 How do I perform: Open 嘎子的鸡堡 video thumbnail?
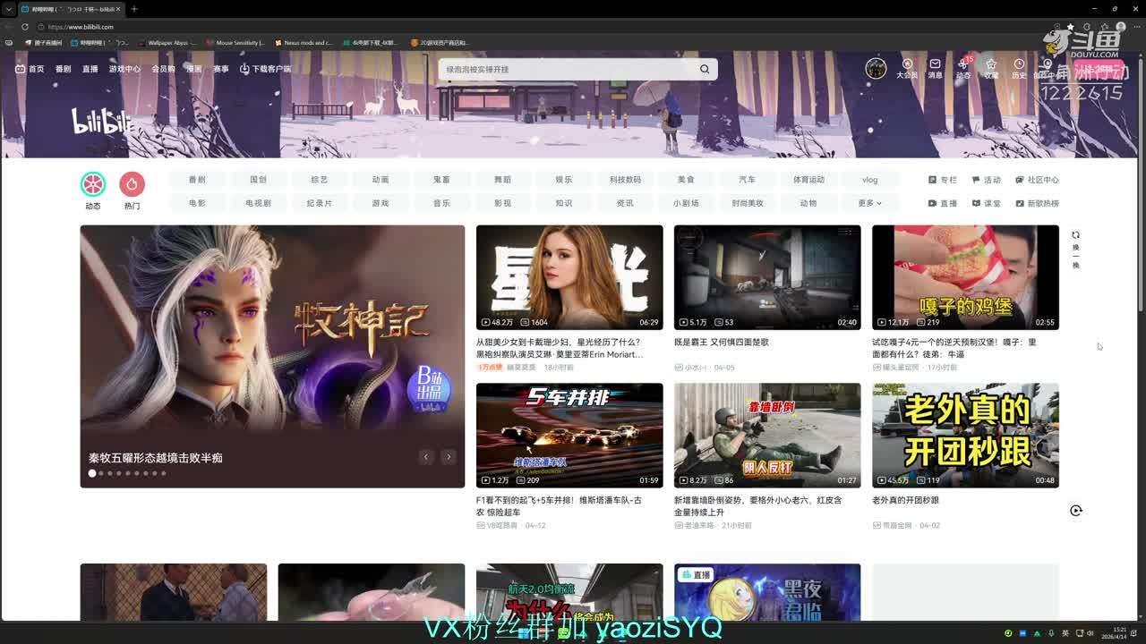pos(965,277)
